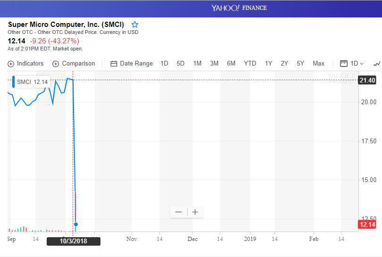Image resolution: width=382 pixels, height=257 pixels.
Task: Expand the 1D interval dropdown
Action: (351, 64)
